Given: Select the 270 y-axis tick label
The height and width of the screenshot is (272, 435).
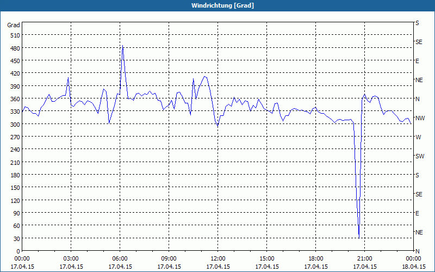Looking at the screenshot, I should 16,137.
